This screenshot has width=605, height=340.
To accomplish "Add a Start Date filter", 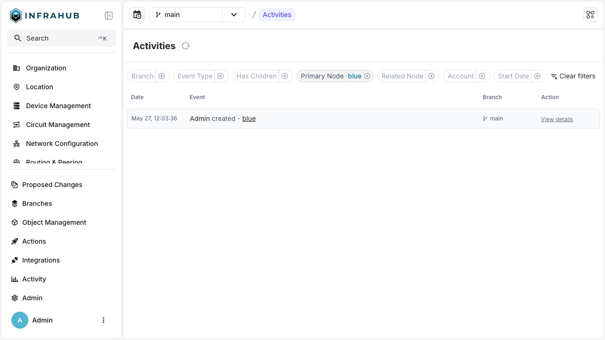I will coord(537,76).
